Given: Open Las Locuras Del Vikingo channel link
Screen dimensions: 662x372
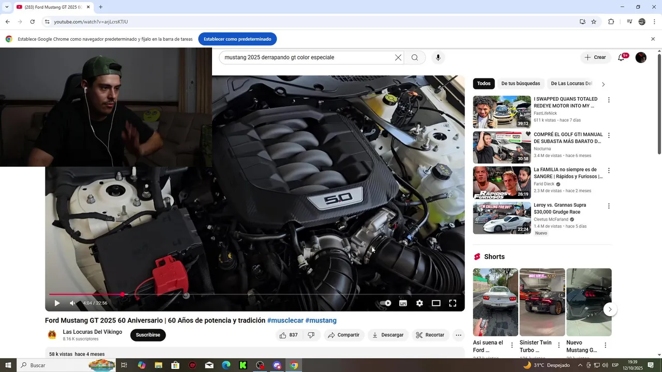Looking at the screenshot, I should click(x=93, y=332).
